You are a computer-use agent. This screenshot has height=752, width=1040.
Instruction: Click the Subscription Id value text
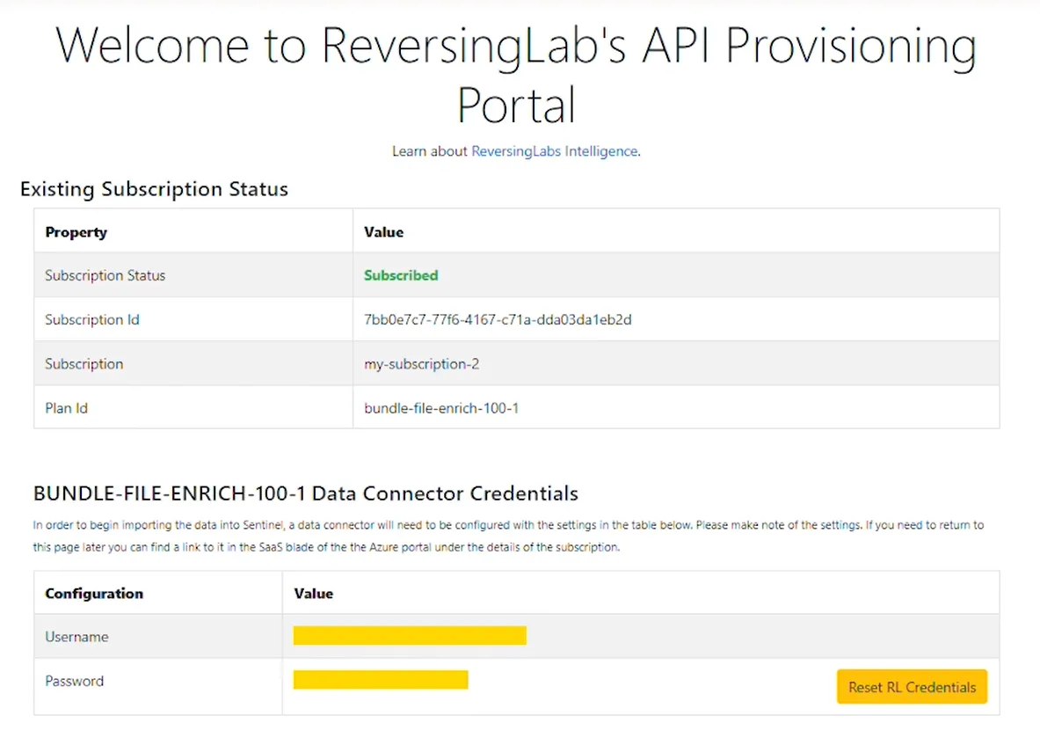(498, 318)
